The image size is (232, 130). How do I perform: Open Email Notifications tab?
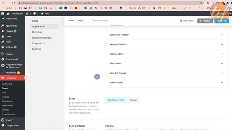(42, 38)
